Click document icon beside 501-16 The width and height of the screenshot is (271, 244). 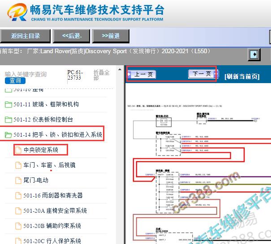pyautogui.click(x=18, y=196)
